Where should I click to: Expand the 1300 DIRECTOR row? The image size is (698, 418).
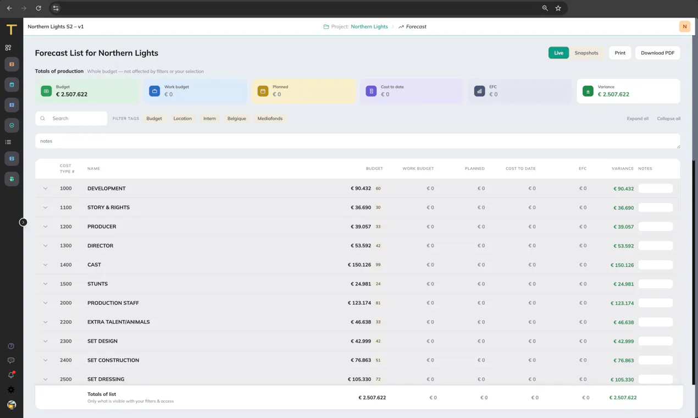click(x=46, y=246)
